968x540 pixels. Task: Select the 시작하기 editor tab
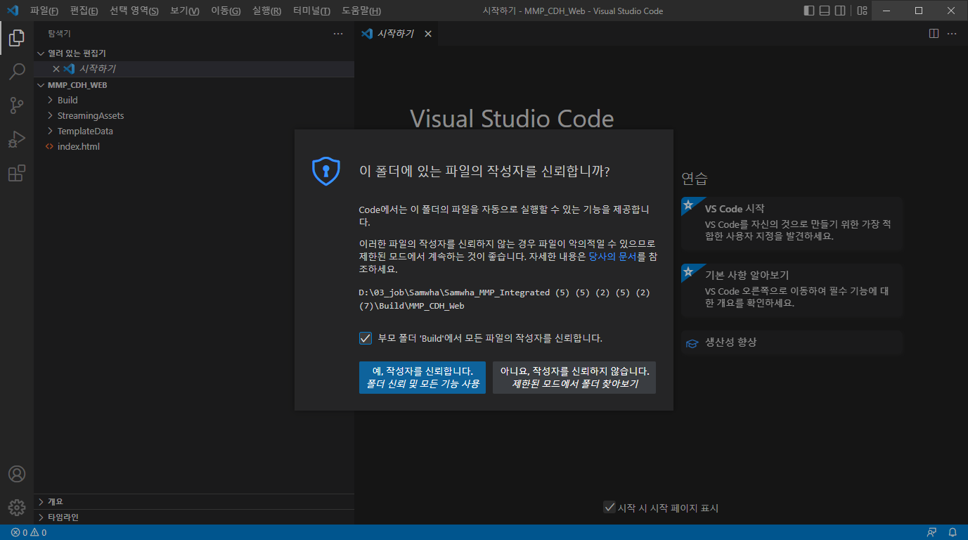click(396, 34)
